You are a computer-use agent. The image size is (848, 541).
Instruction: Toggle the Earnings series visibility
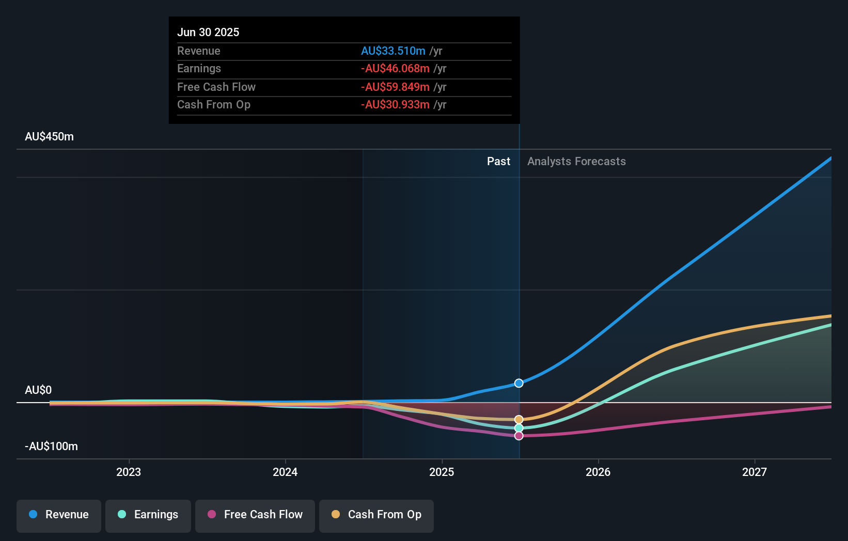click(148, 515)
